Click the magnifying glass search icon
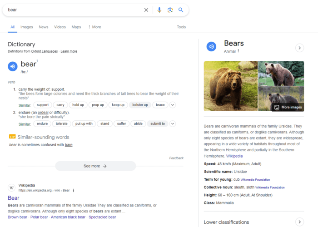318x227 pixels. [x=181, y=10]
